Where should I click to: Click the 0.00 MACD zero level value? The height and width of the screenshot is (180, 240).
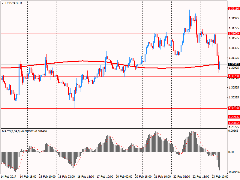coord(231,152)
